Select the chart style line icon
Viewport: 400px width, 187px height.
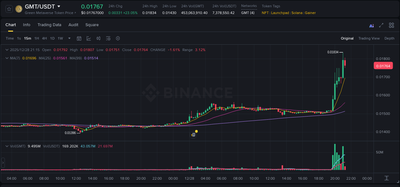pyautogui.click(x=88, y=38)
